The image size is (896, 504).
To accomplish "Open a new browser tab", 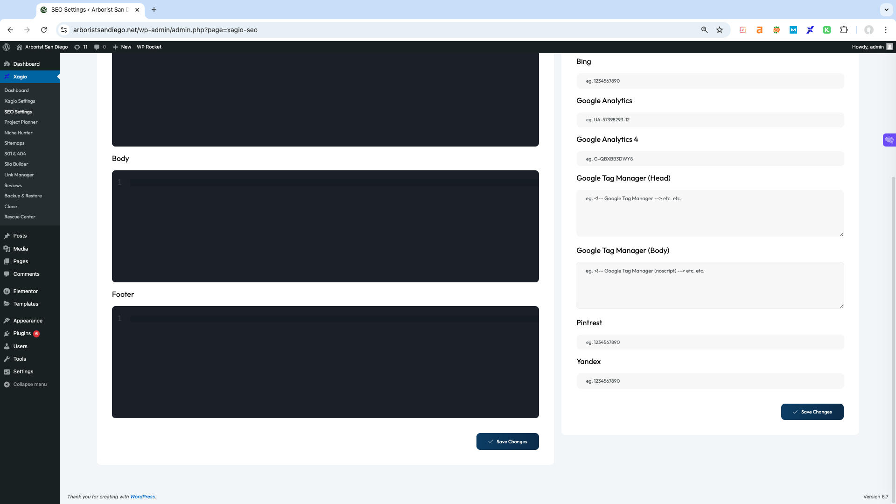I will (154, 9).
